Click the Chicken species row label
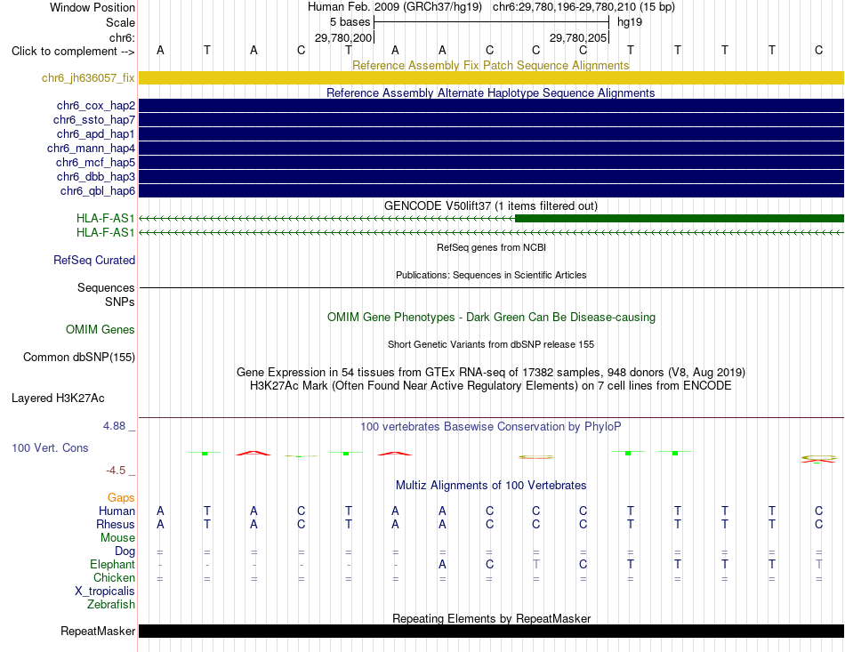This screenshot has width=845, height=652. click(x=114, y=577)
